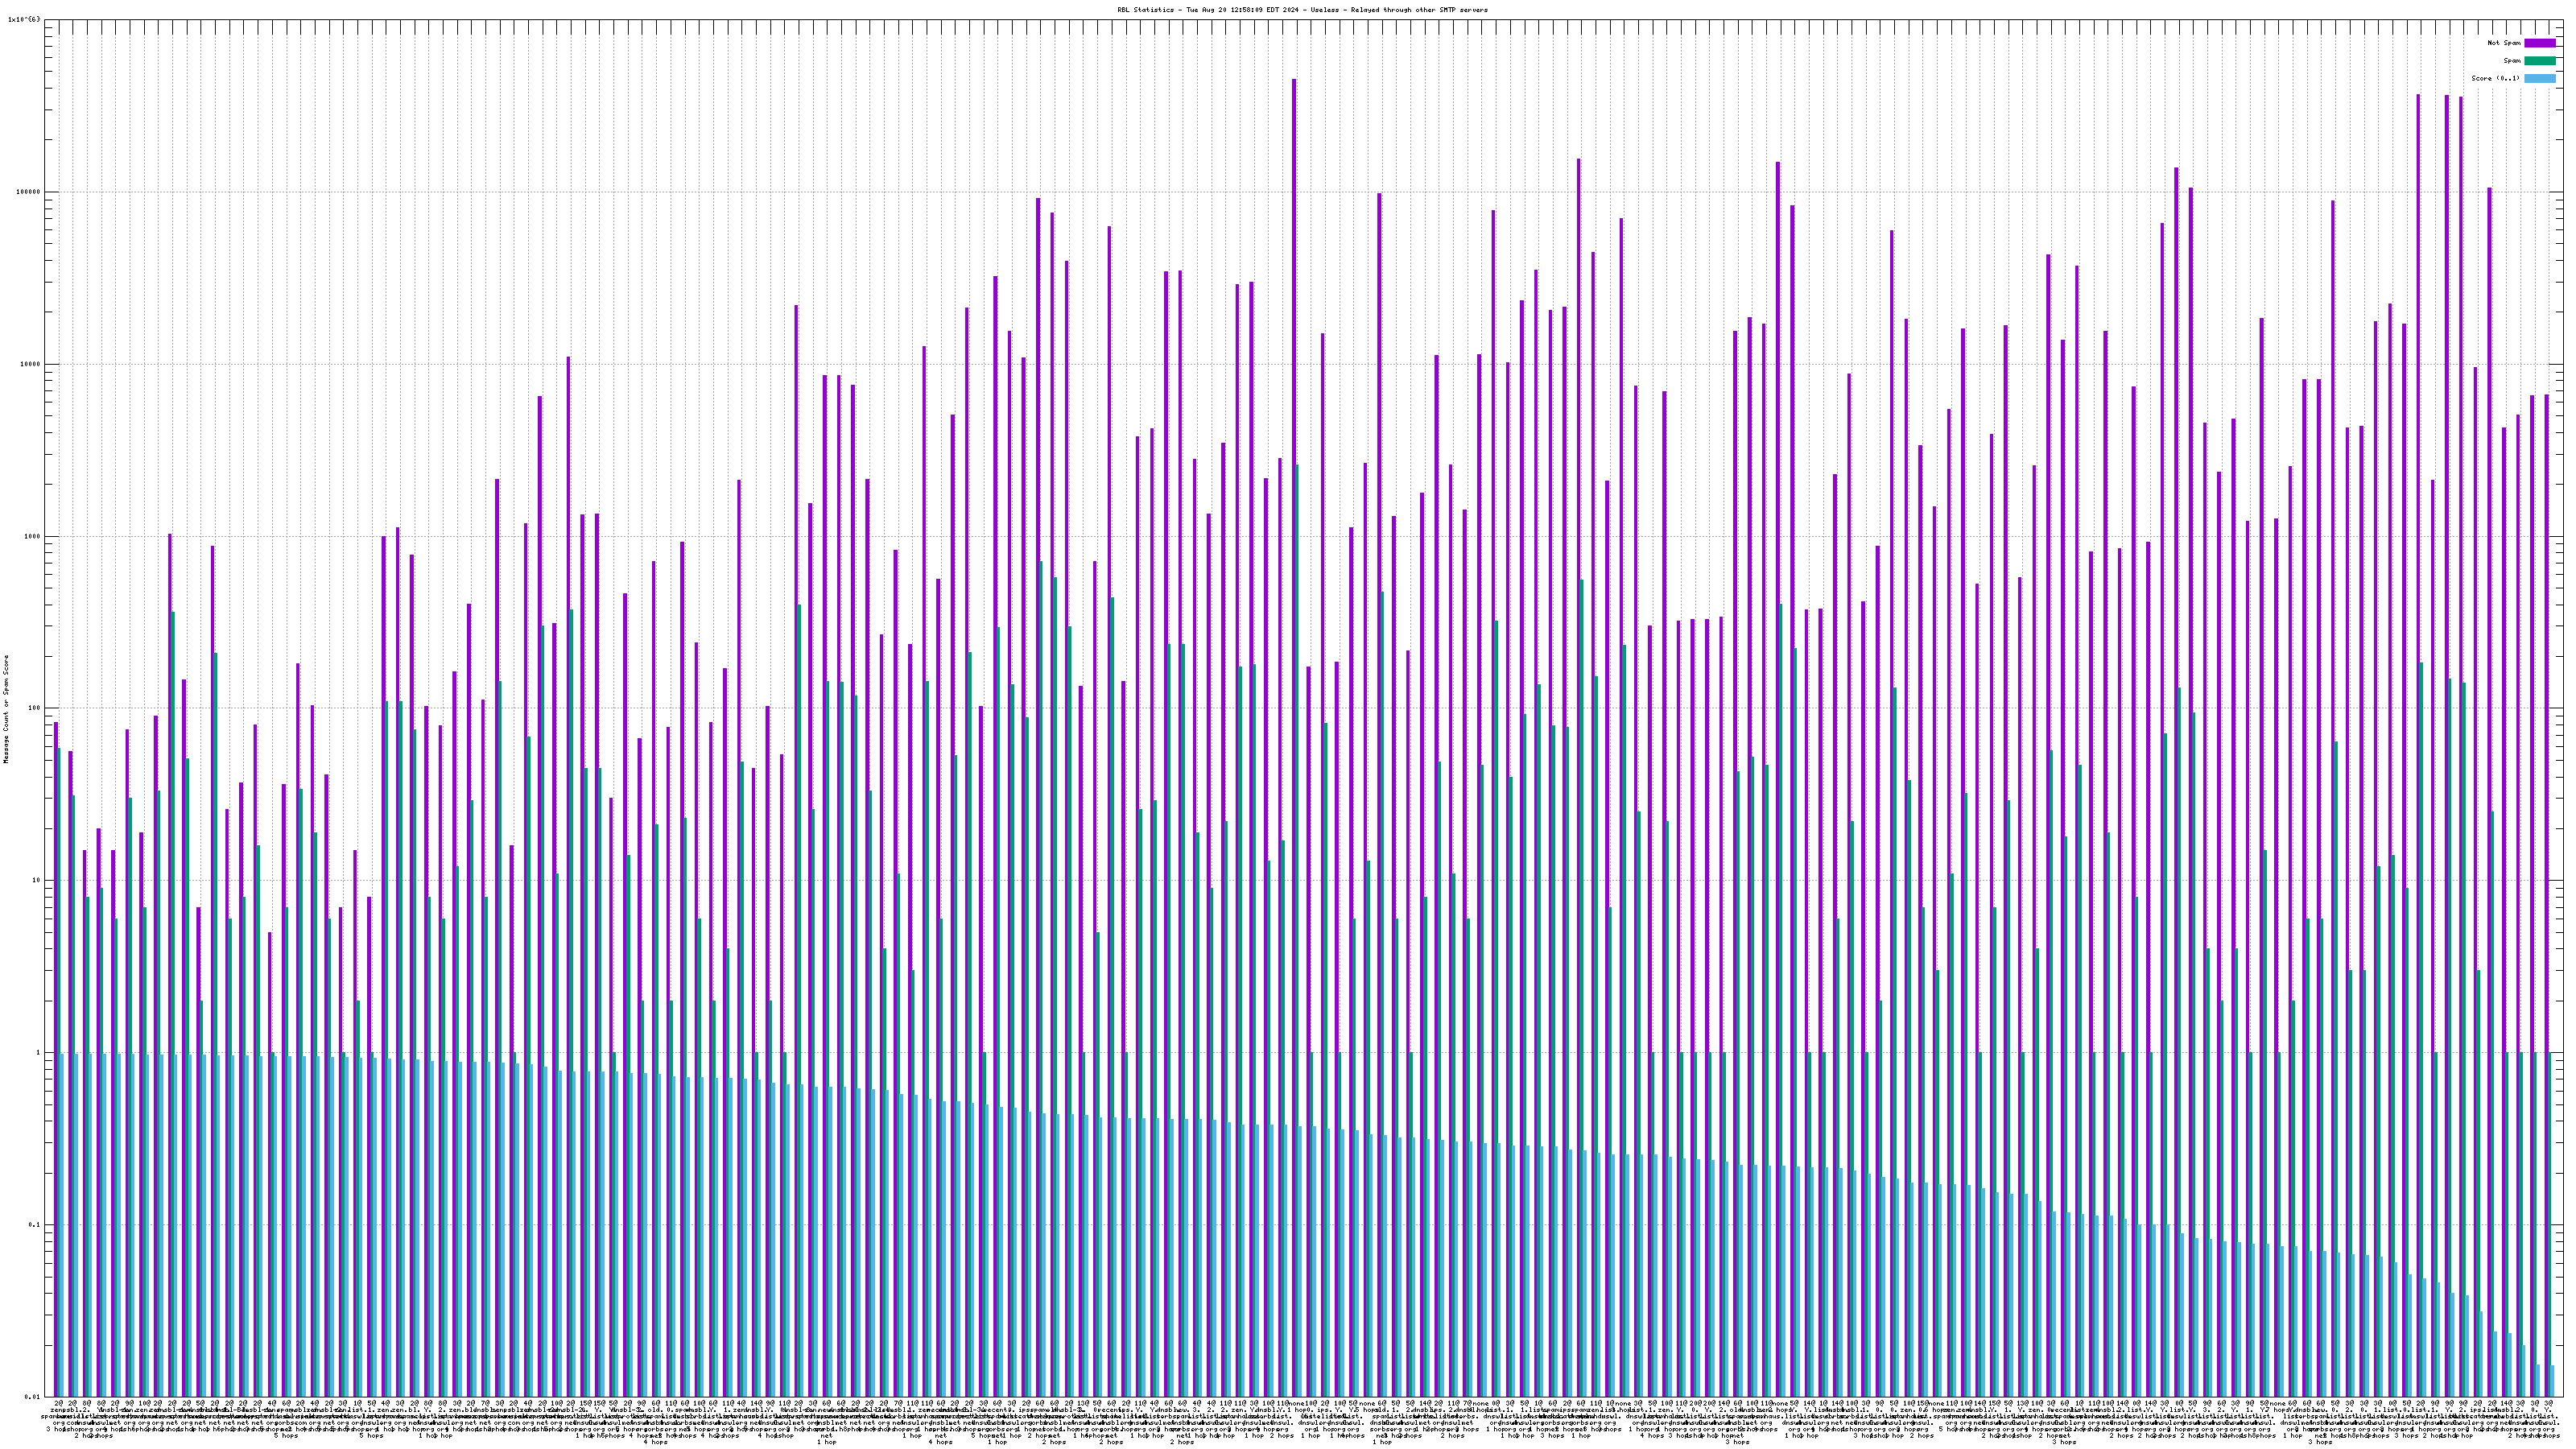Click the 0.01 y-axis tick label
The height and width of the screenshot is (1449, 2576).
point(32,1397)
